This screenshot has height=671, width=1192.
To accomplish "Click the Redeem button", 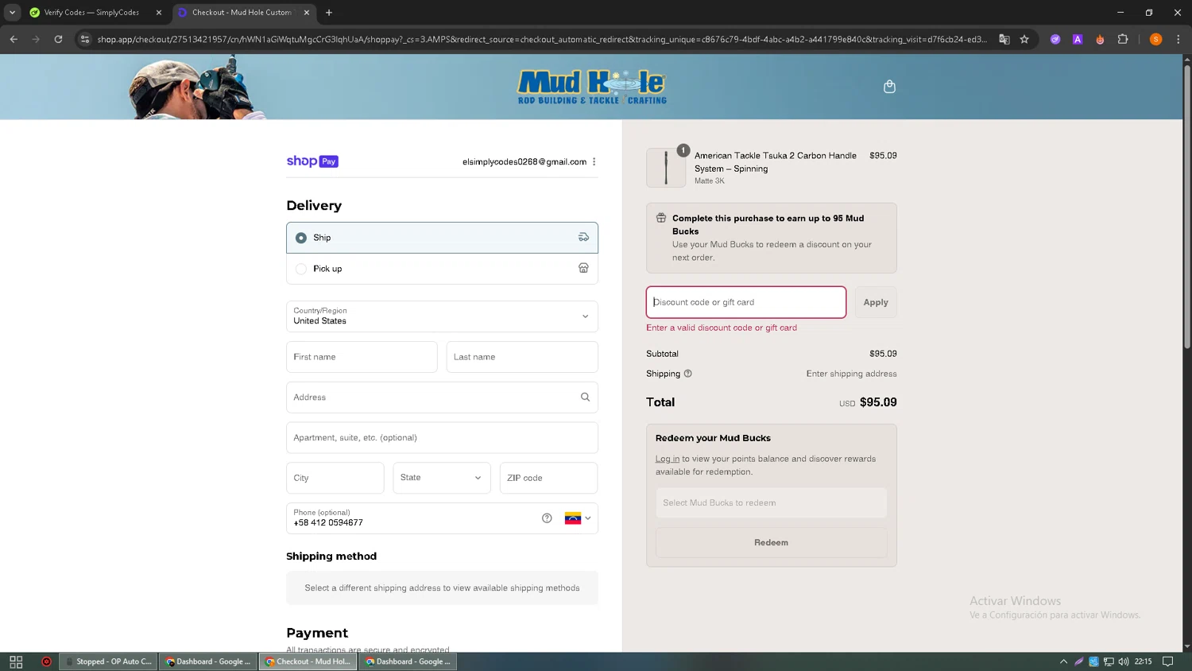I will tap(771, 542).
